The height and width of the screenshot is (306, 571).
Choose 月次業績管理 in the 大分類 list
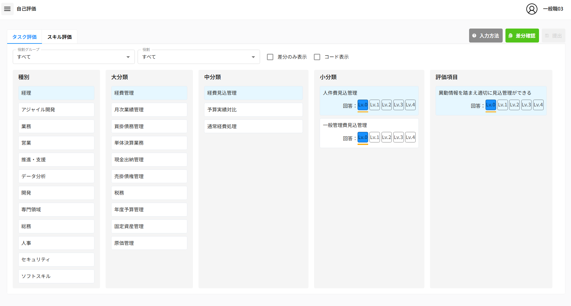(149, 110)
